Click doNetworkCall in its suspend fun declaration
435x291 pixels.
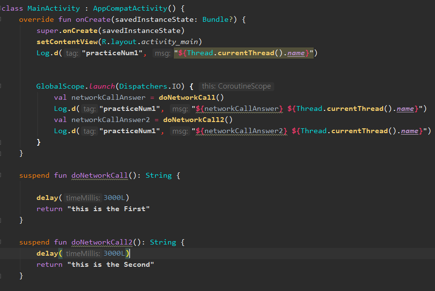100,175
